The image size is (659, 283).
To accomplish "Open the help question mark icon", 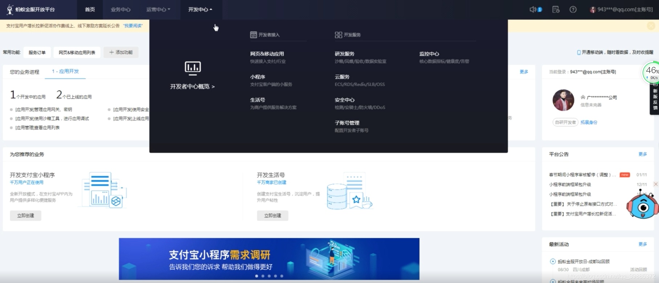I will pyautogui.click(x=573, y=9).
